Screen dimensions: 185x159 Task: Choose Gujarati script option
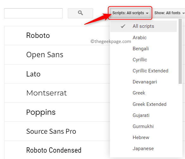point(144,115)
